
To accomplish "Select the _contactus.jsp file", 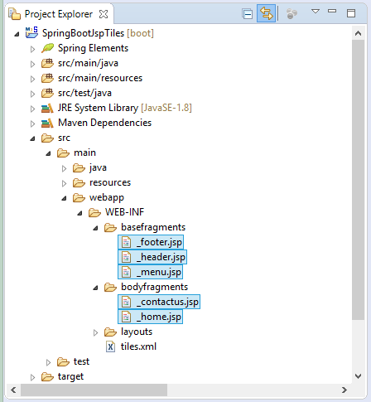I will [159, 302].
